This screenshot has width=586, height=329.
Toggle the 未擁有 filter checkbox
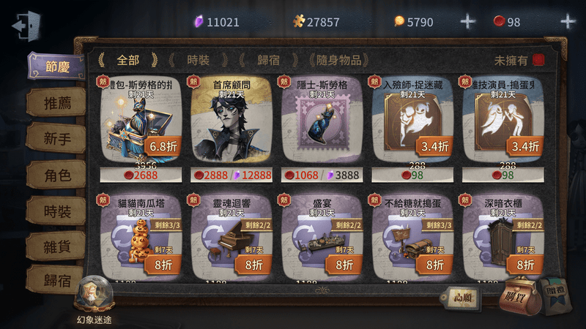point(538,60)
